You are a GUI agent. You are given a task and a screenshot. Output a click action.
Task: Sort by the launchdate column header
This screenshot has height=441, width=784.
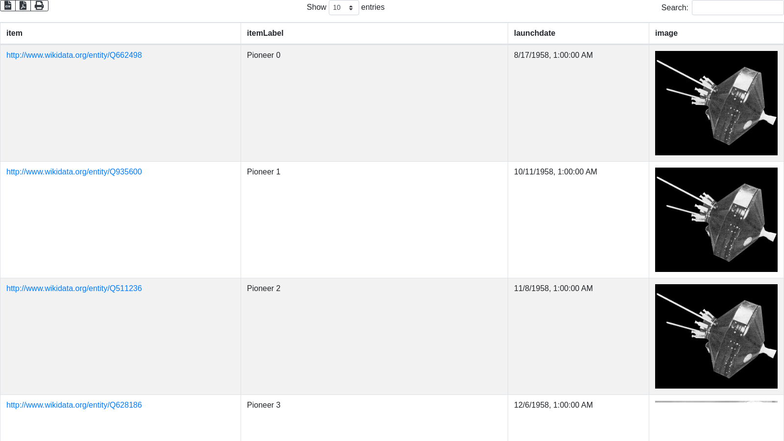pos(535,33)
